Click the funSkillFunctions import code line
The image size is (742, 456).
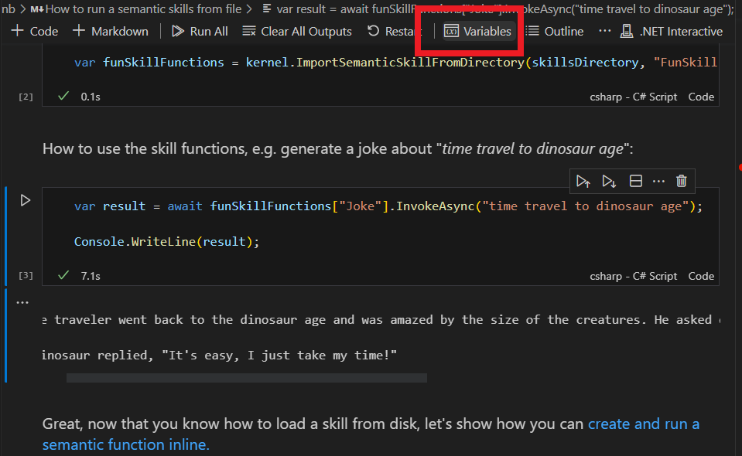tap(395, 63)
